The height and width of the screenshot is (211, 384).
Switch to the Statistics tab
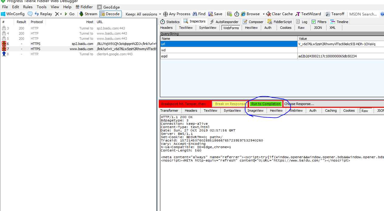pyautogui.click(x=170, y=22)
